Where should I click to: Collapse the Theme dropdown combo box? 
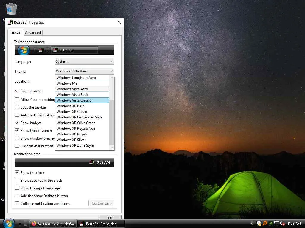point(84,71)
